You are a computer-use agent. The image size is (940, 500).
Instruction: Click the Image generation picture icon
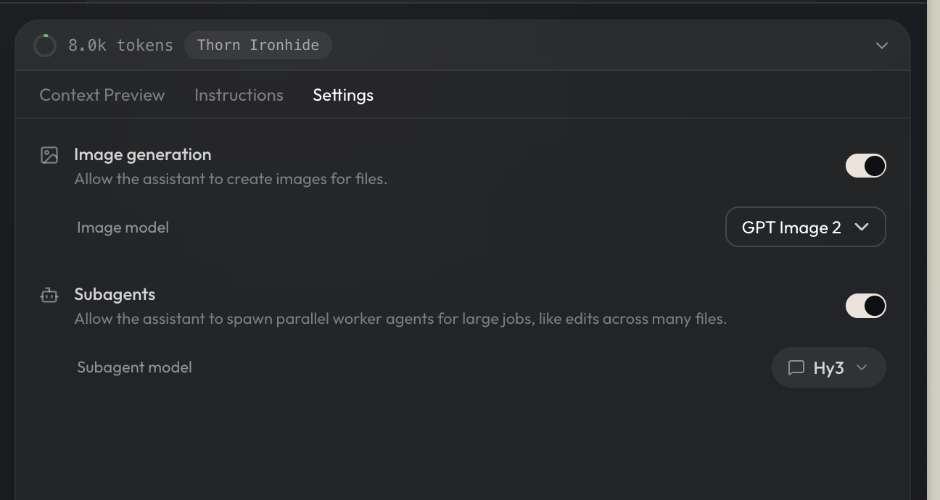49,155
